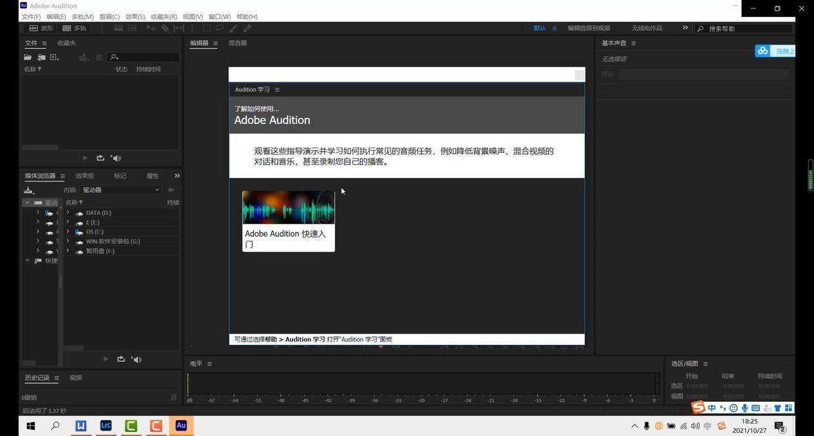The width and height of the screenshot is (814, 436).
Task: Sort files by 名称 column
Action: (x=33, y=69)
